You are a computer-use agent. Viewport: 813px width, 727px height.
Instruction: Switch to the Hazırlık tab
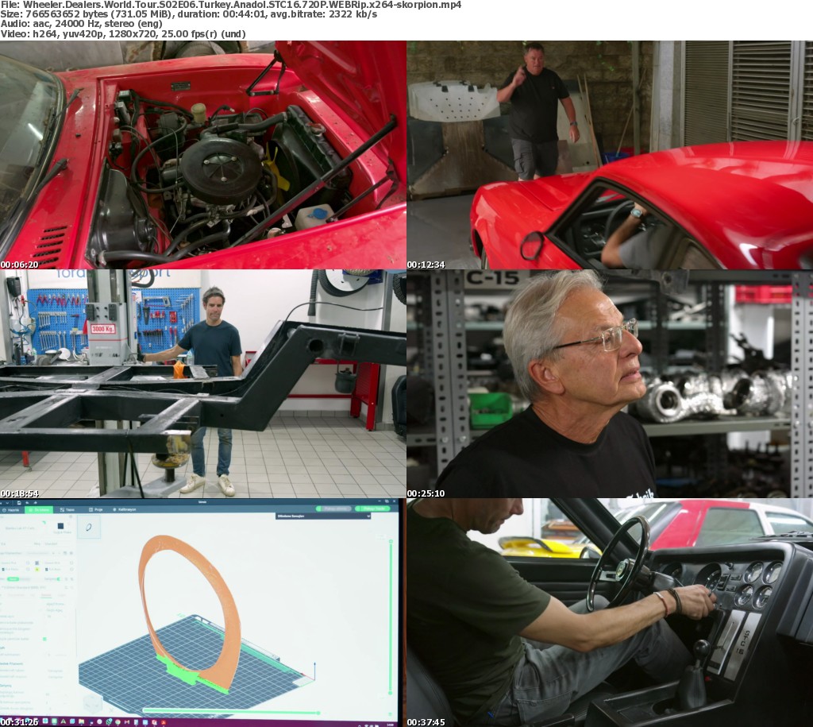click(12, 509)
